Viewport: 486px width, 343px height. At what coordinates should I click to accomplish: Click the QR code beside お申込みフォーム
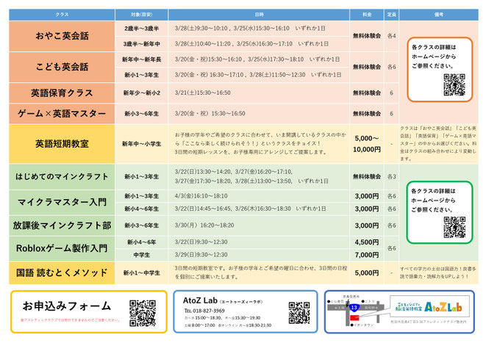(143, 311)
